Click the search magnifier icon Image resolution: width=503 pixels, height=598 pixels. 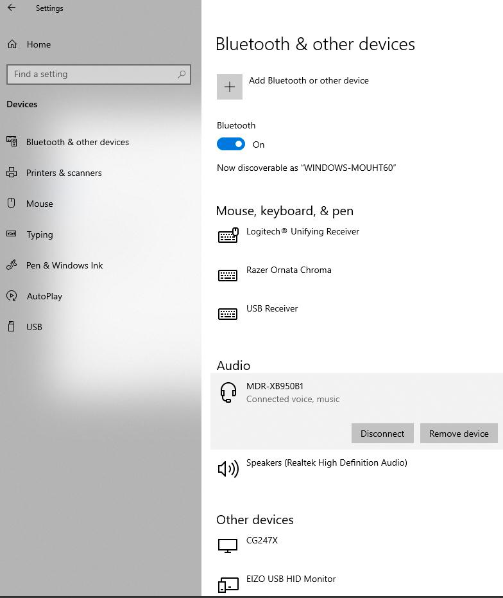(x=182, y=75)
